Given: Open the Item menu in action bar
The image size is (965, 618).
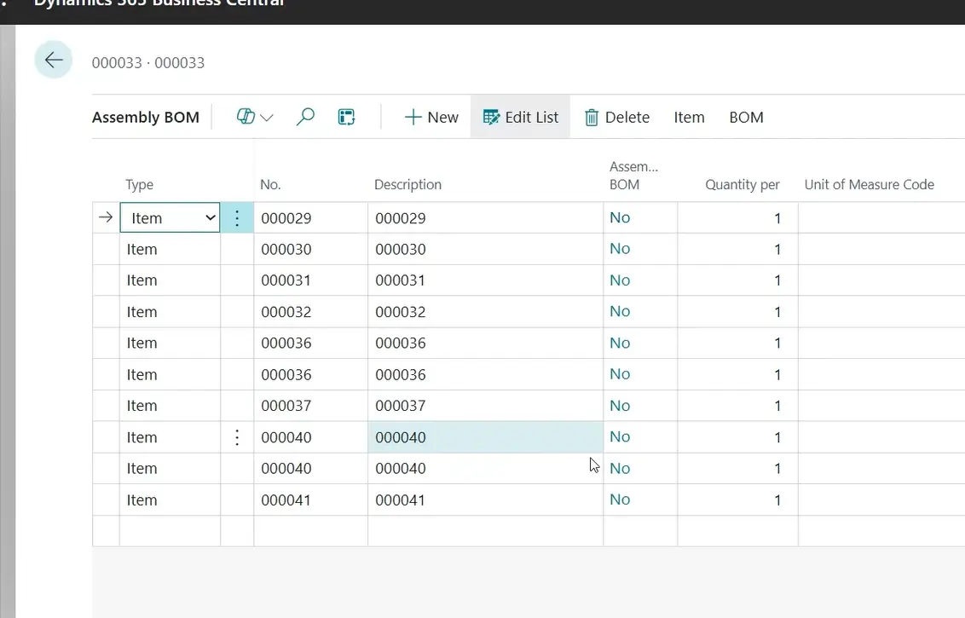Looking at the screenshot, I should click(689, 118).
